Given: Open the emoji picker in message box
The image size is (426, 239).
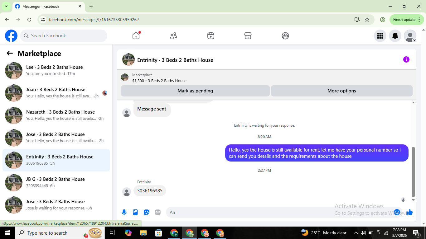Looking at the screenshot, I should [x=397, y=212].
